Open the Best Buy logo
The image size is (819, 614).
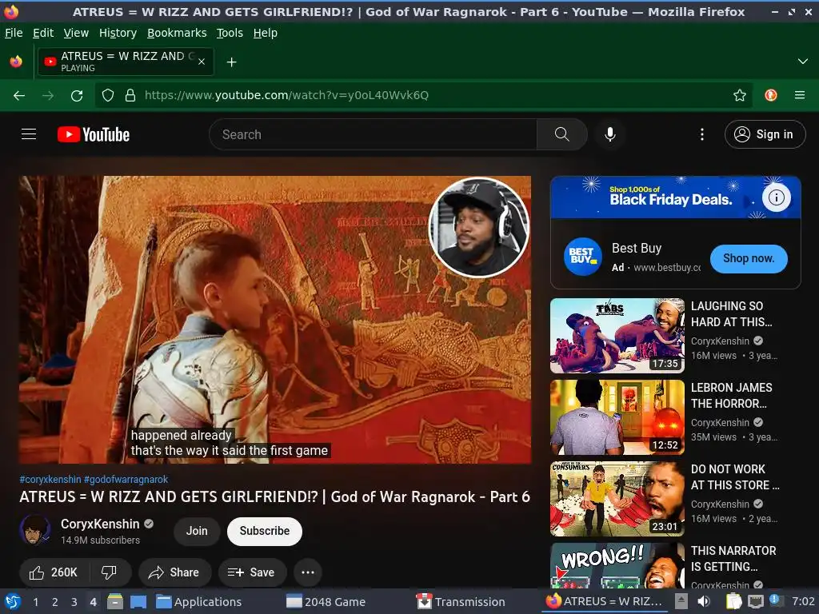(x=582, y=257)
